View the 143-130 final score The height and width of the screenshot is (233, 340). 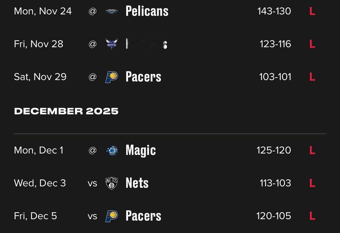(274, 11)
